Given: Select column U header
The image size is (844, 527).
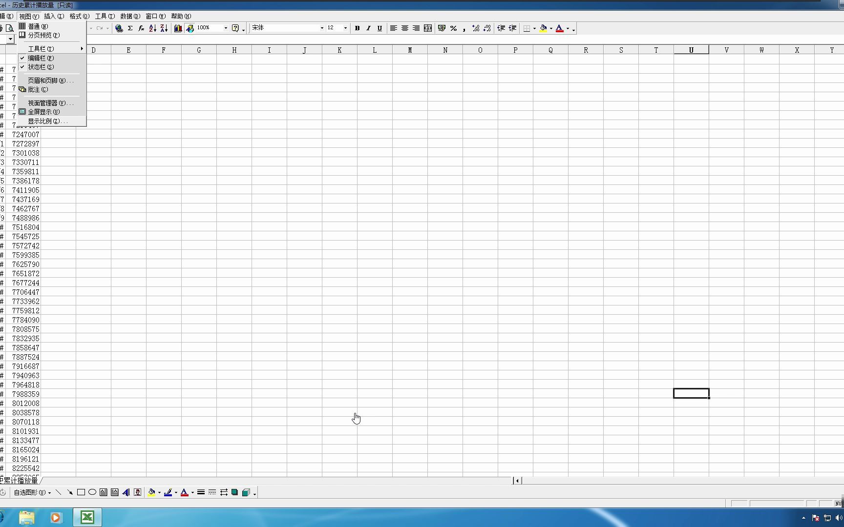Looking at the screenshot, I should (691, 50).
